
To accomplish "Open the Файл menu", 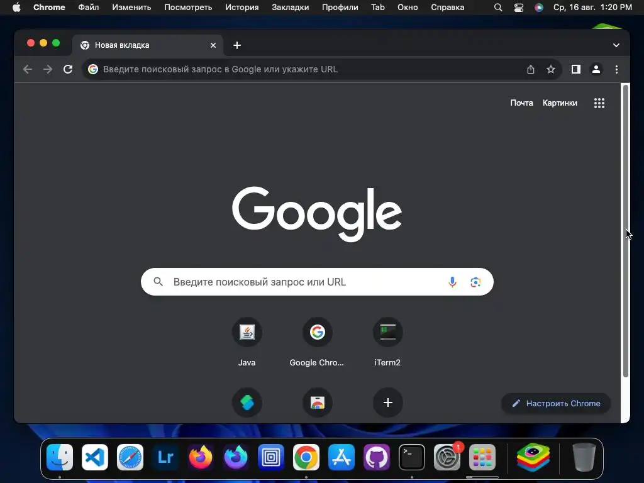I will coord(88,8).
